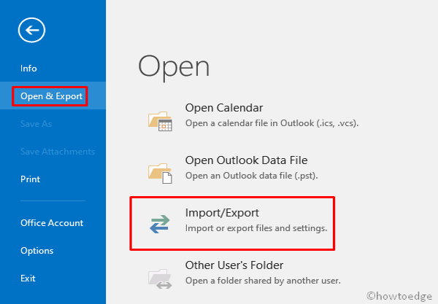Click the Open Calendar folder icon

pos(159,116)
